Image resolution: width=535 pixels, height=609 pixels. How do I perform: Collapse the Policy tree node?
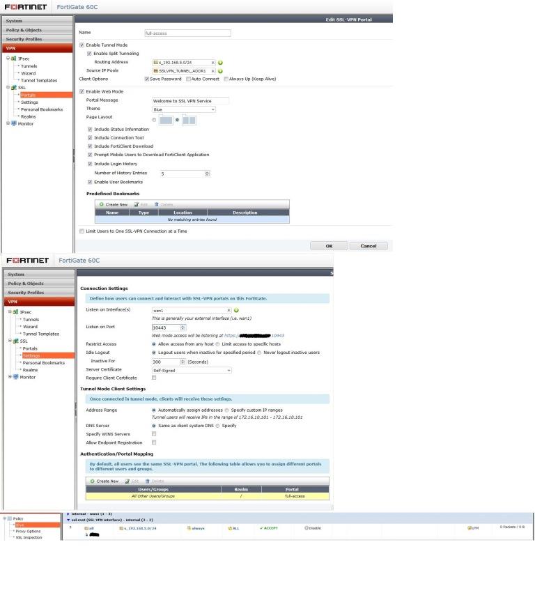click(5, 518)
